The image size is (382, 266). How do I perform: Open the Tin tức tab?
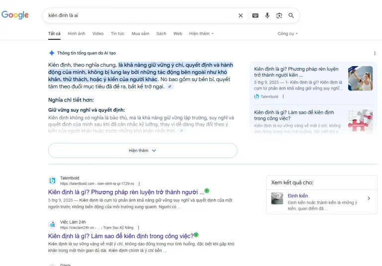[x=117, y=34]
